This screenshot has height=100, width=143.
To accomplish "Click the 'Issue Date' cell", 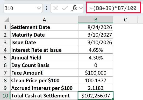I will (44, 42).
